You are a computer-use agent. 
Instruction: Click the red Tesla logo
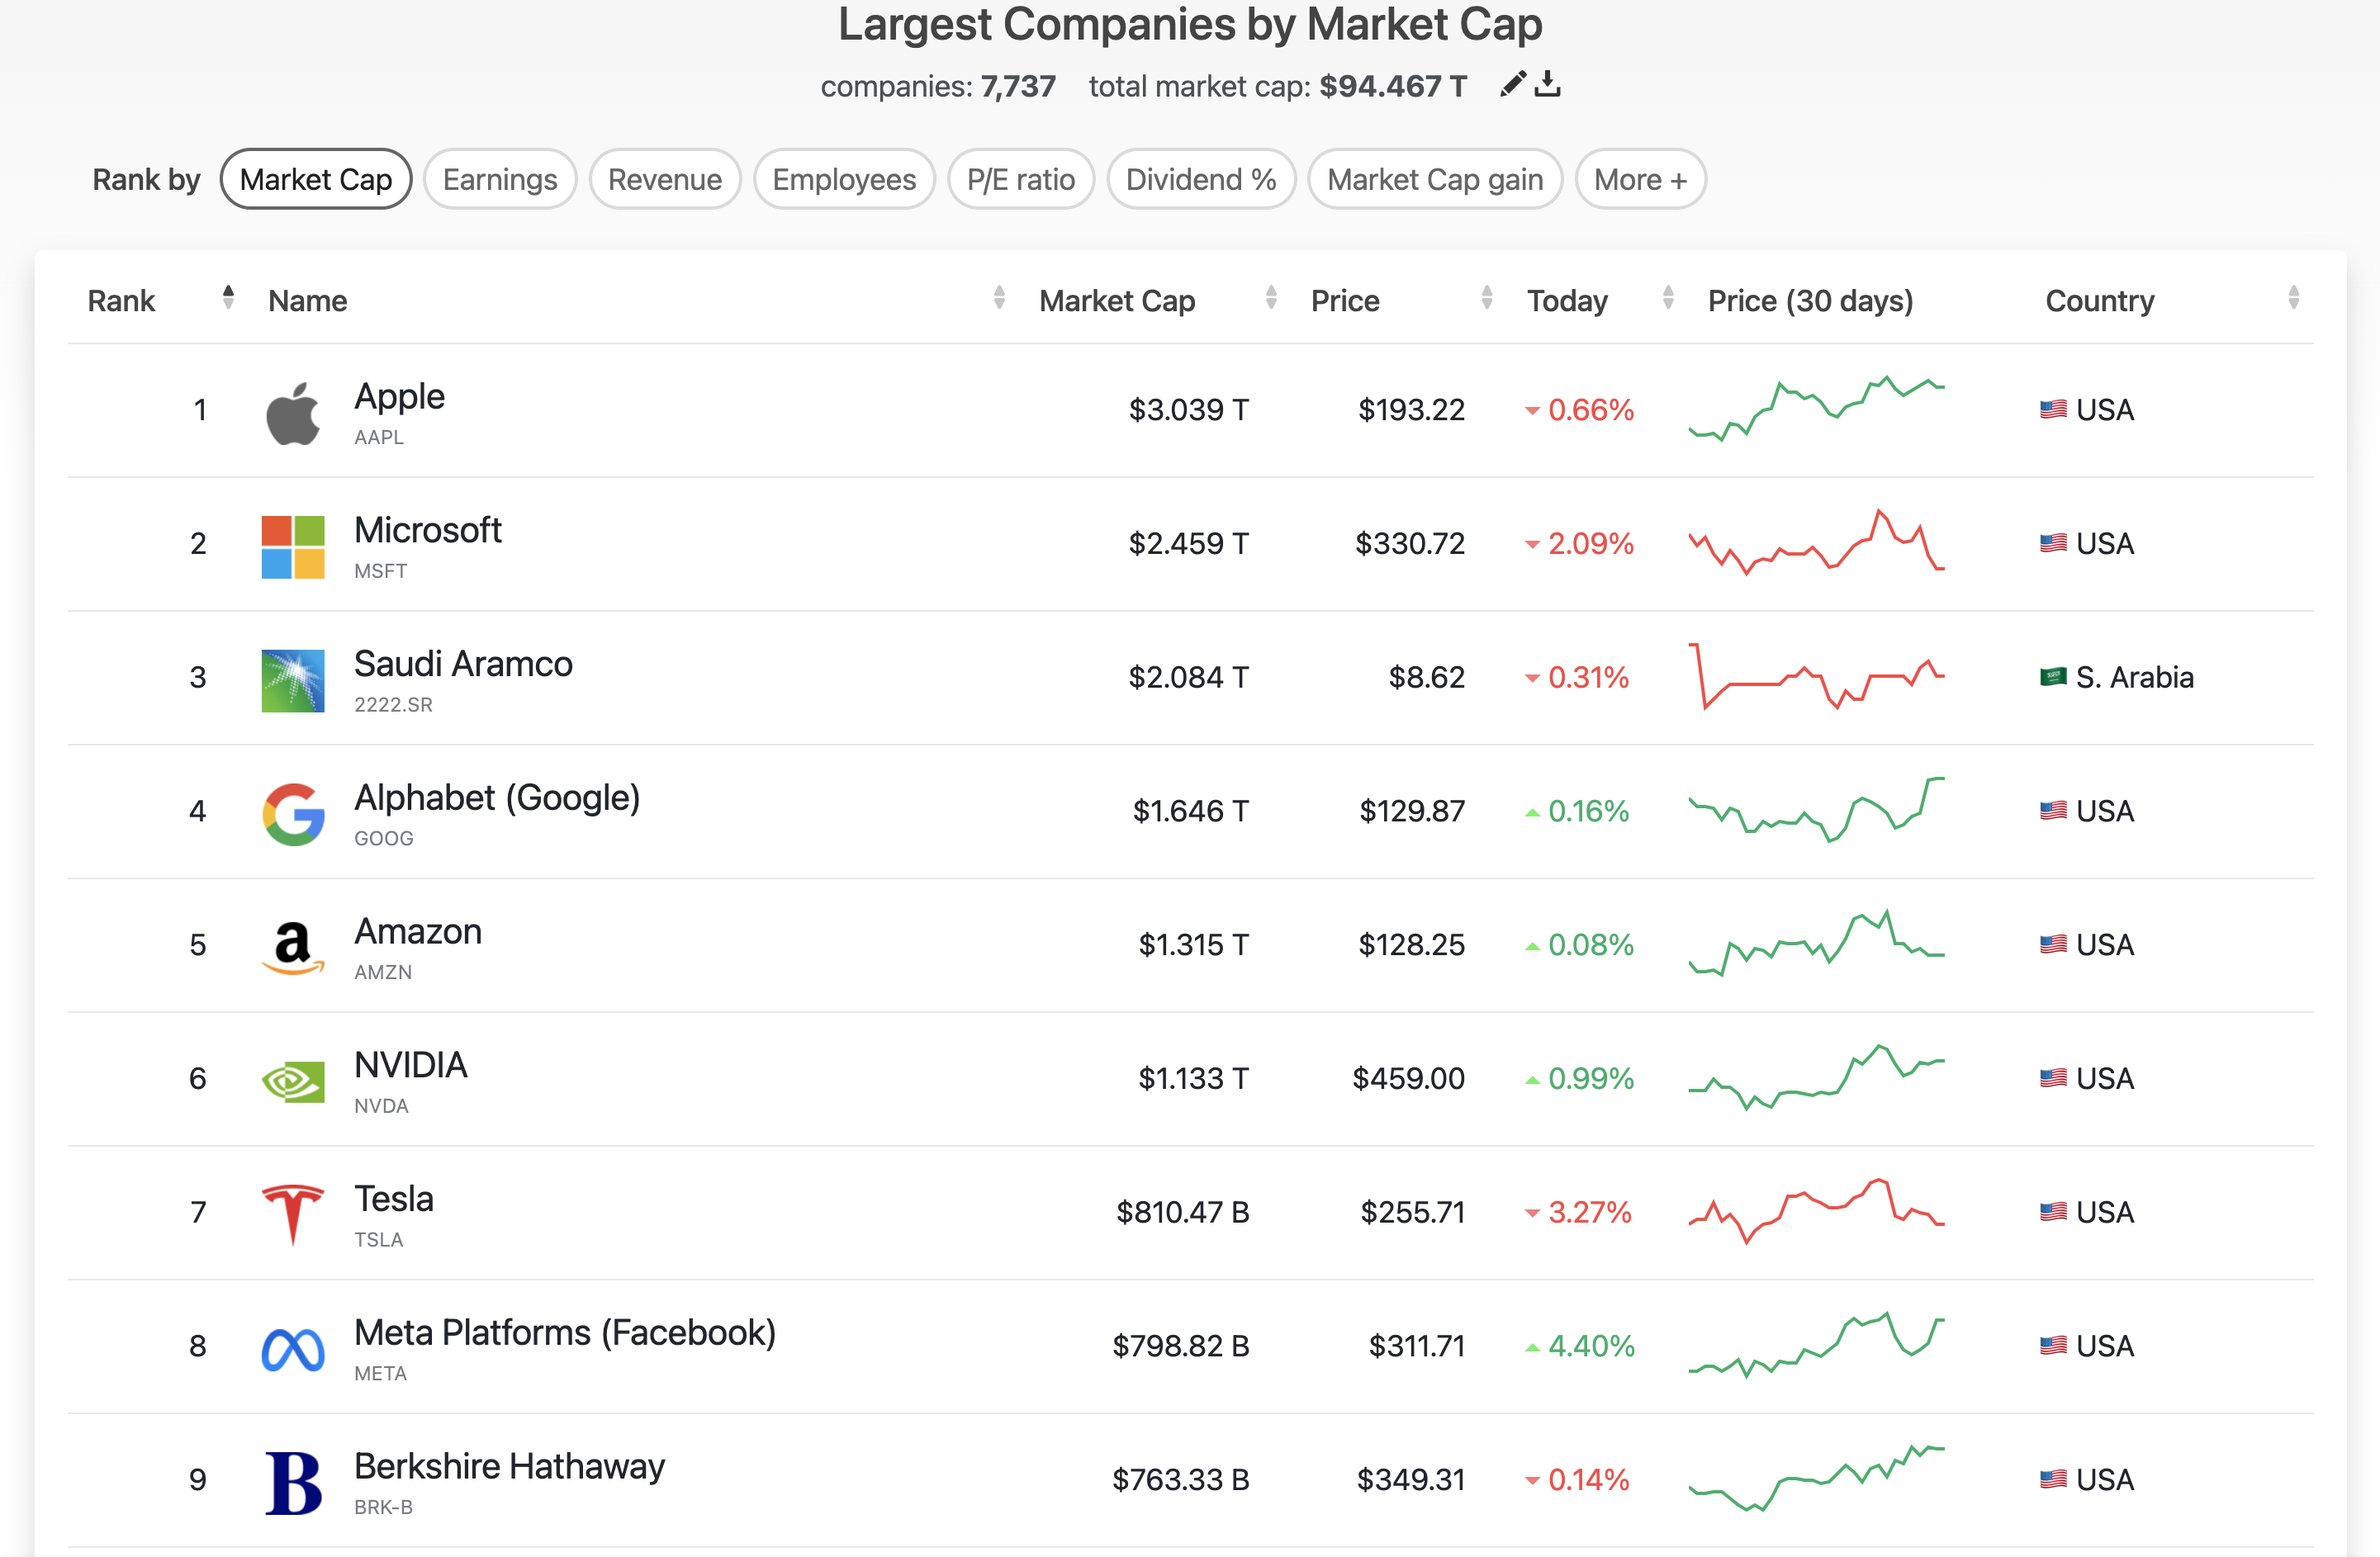pyautogui.click(x=293, y=1214)
